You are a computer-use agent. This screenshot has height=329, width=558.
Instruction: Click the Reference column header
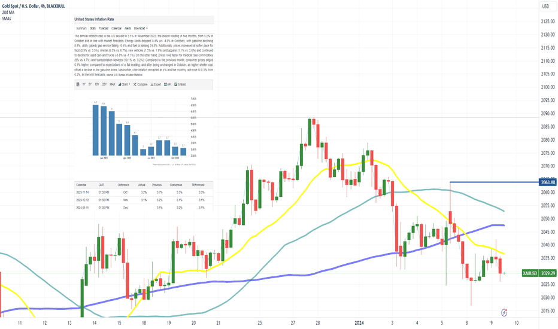coord(123,185)
